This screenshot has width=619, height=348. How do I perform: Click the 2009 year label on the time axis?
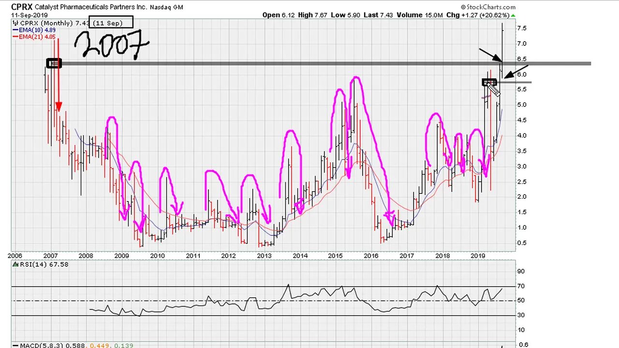(121, 256)
